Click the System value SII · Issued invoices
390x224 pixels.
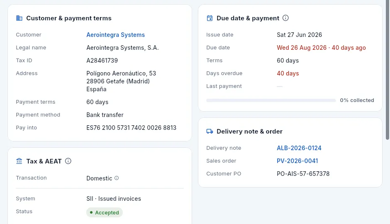click(114, 199)
